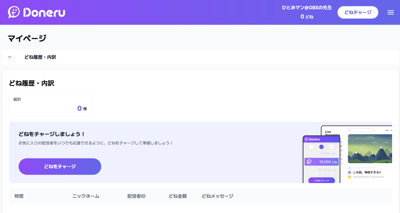
Task: Click the purple color swatch next to the chat comment
Action: 349,172
